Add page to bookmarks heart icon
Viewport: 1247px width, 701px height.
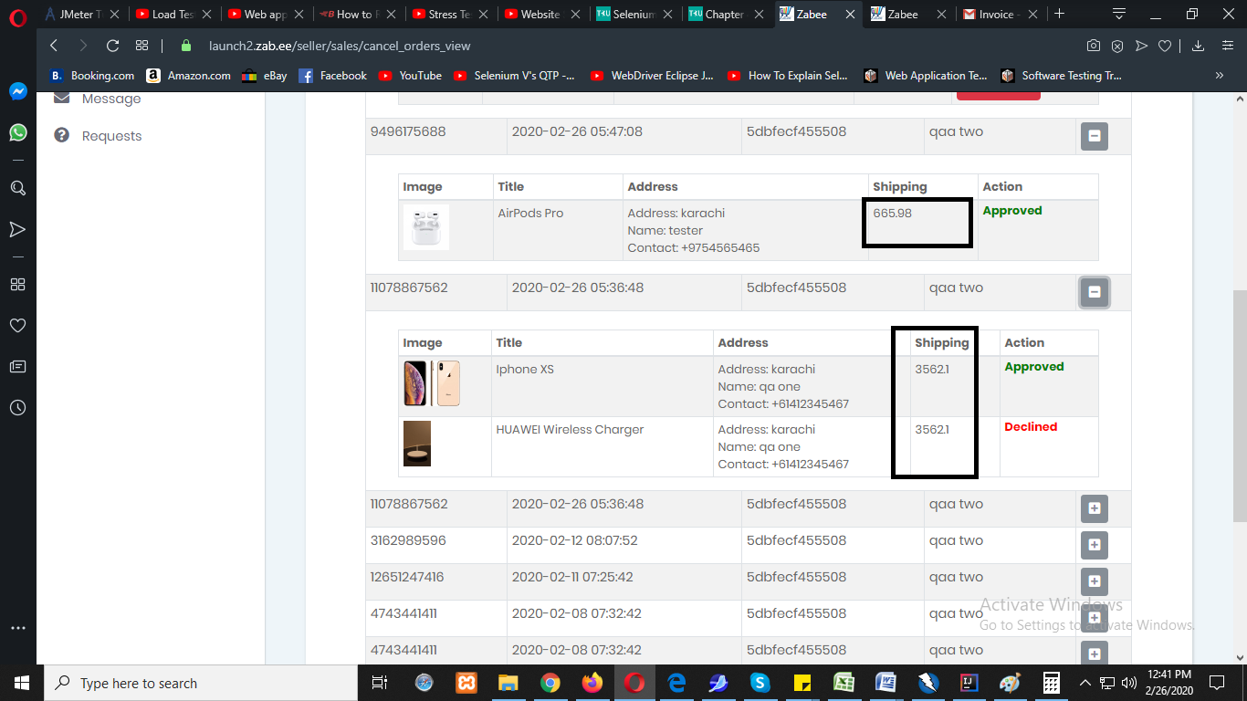[x=1165, y=46]
